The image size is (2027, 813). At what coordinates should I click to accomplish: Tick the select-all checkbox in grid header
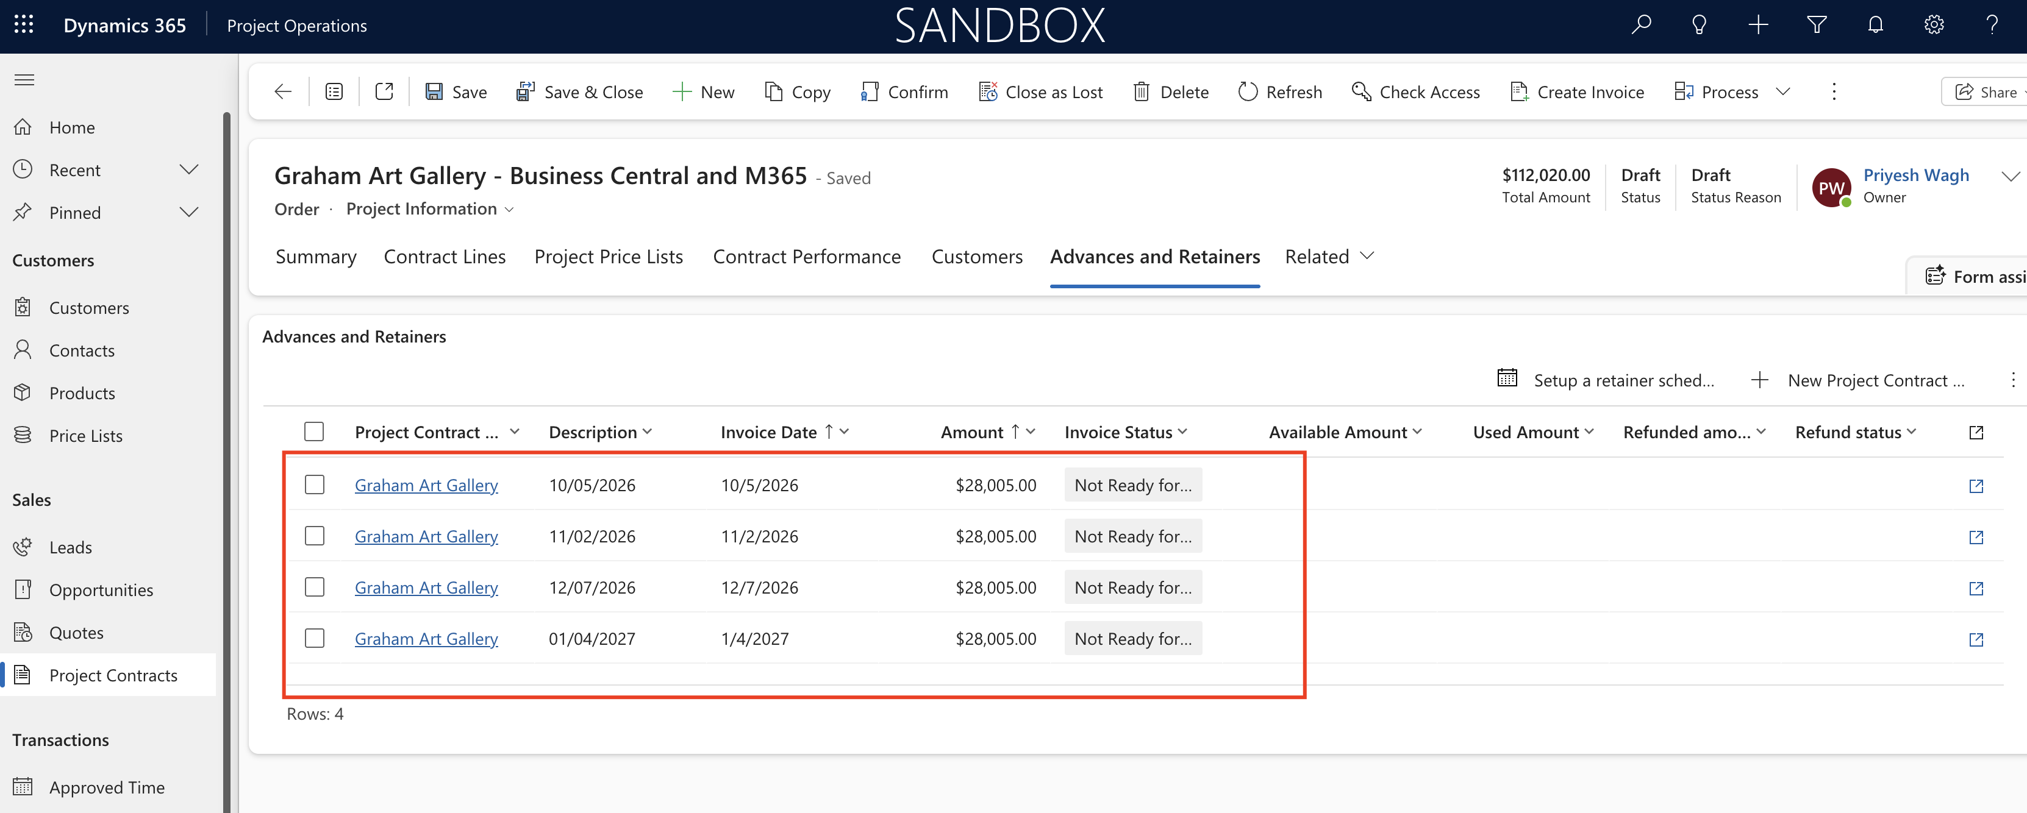pyautogui.click(x=314, y=431)
